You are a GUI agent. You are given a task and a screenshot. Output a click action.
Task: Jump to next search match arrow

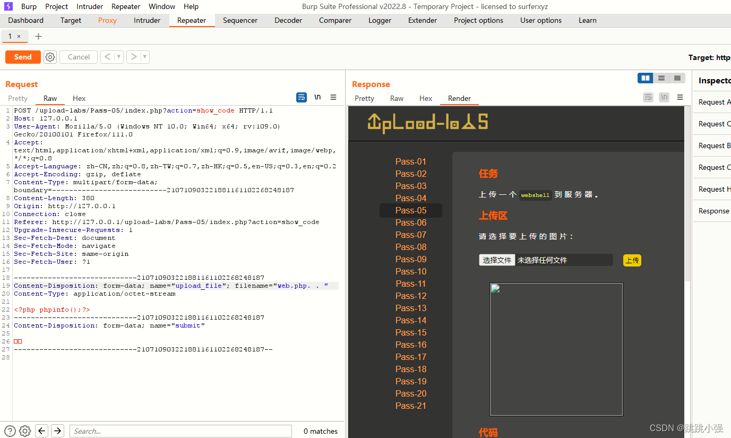tap(58, 431)
